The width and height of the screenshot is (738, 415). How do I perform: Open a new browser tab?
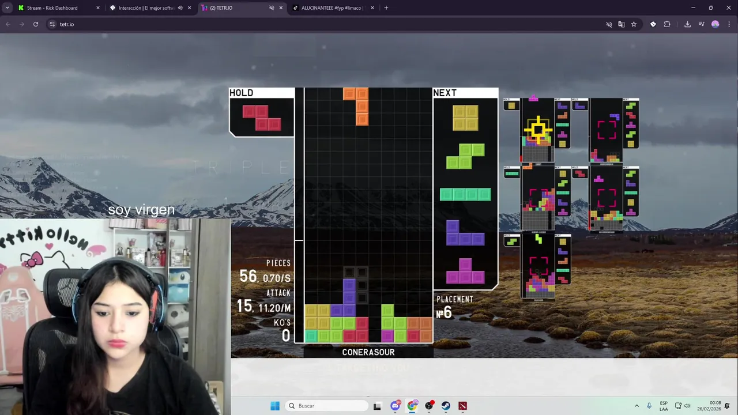pyautogui.click(x=386, y=8)
